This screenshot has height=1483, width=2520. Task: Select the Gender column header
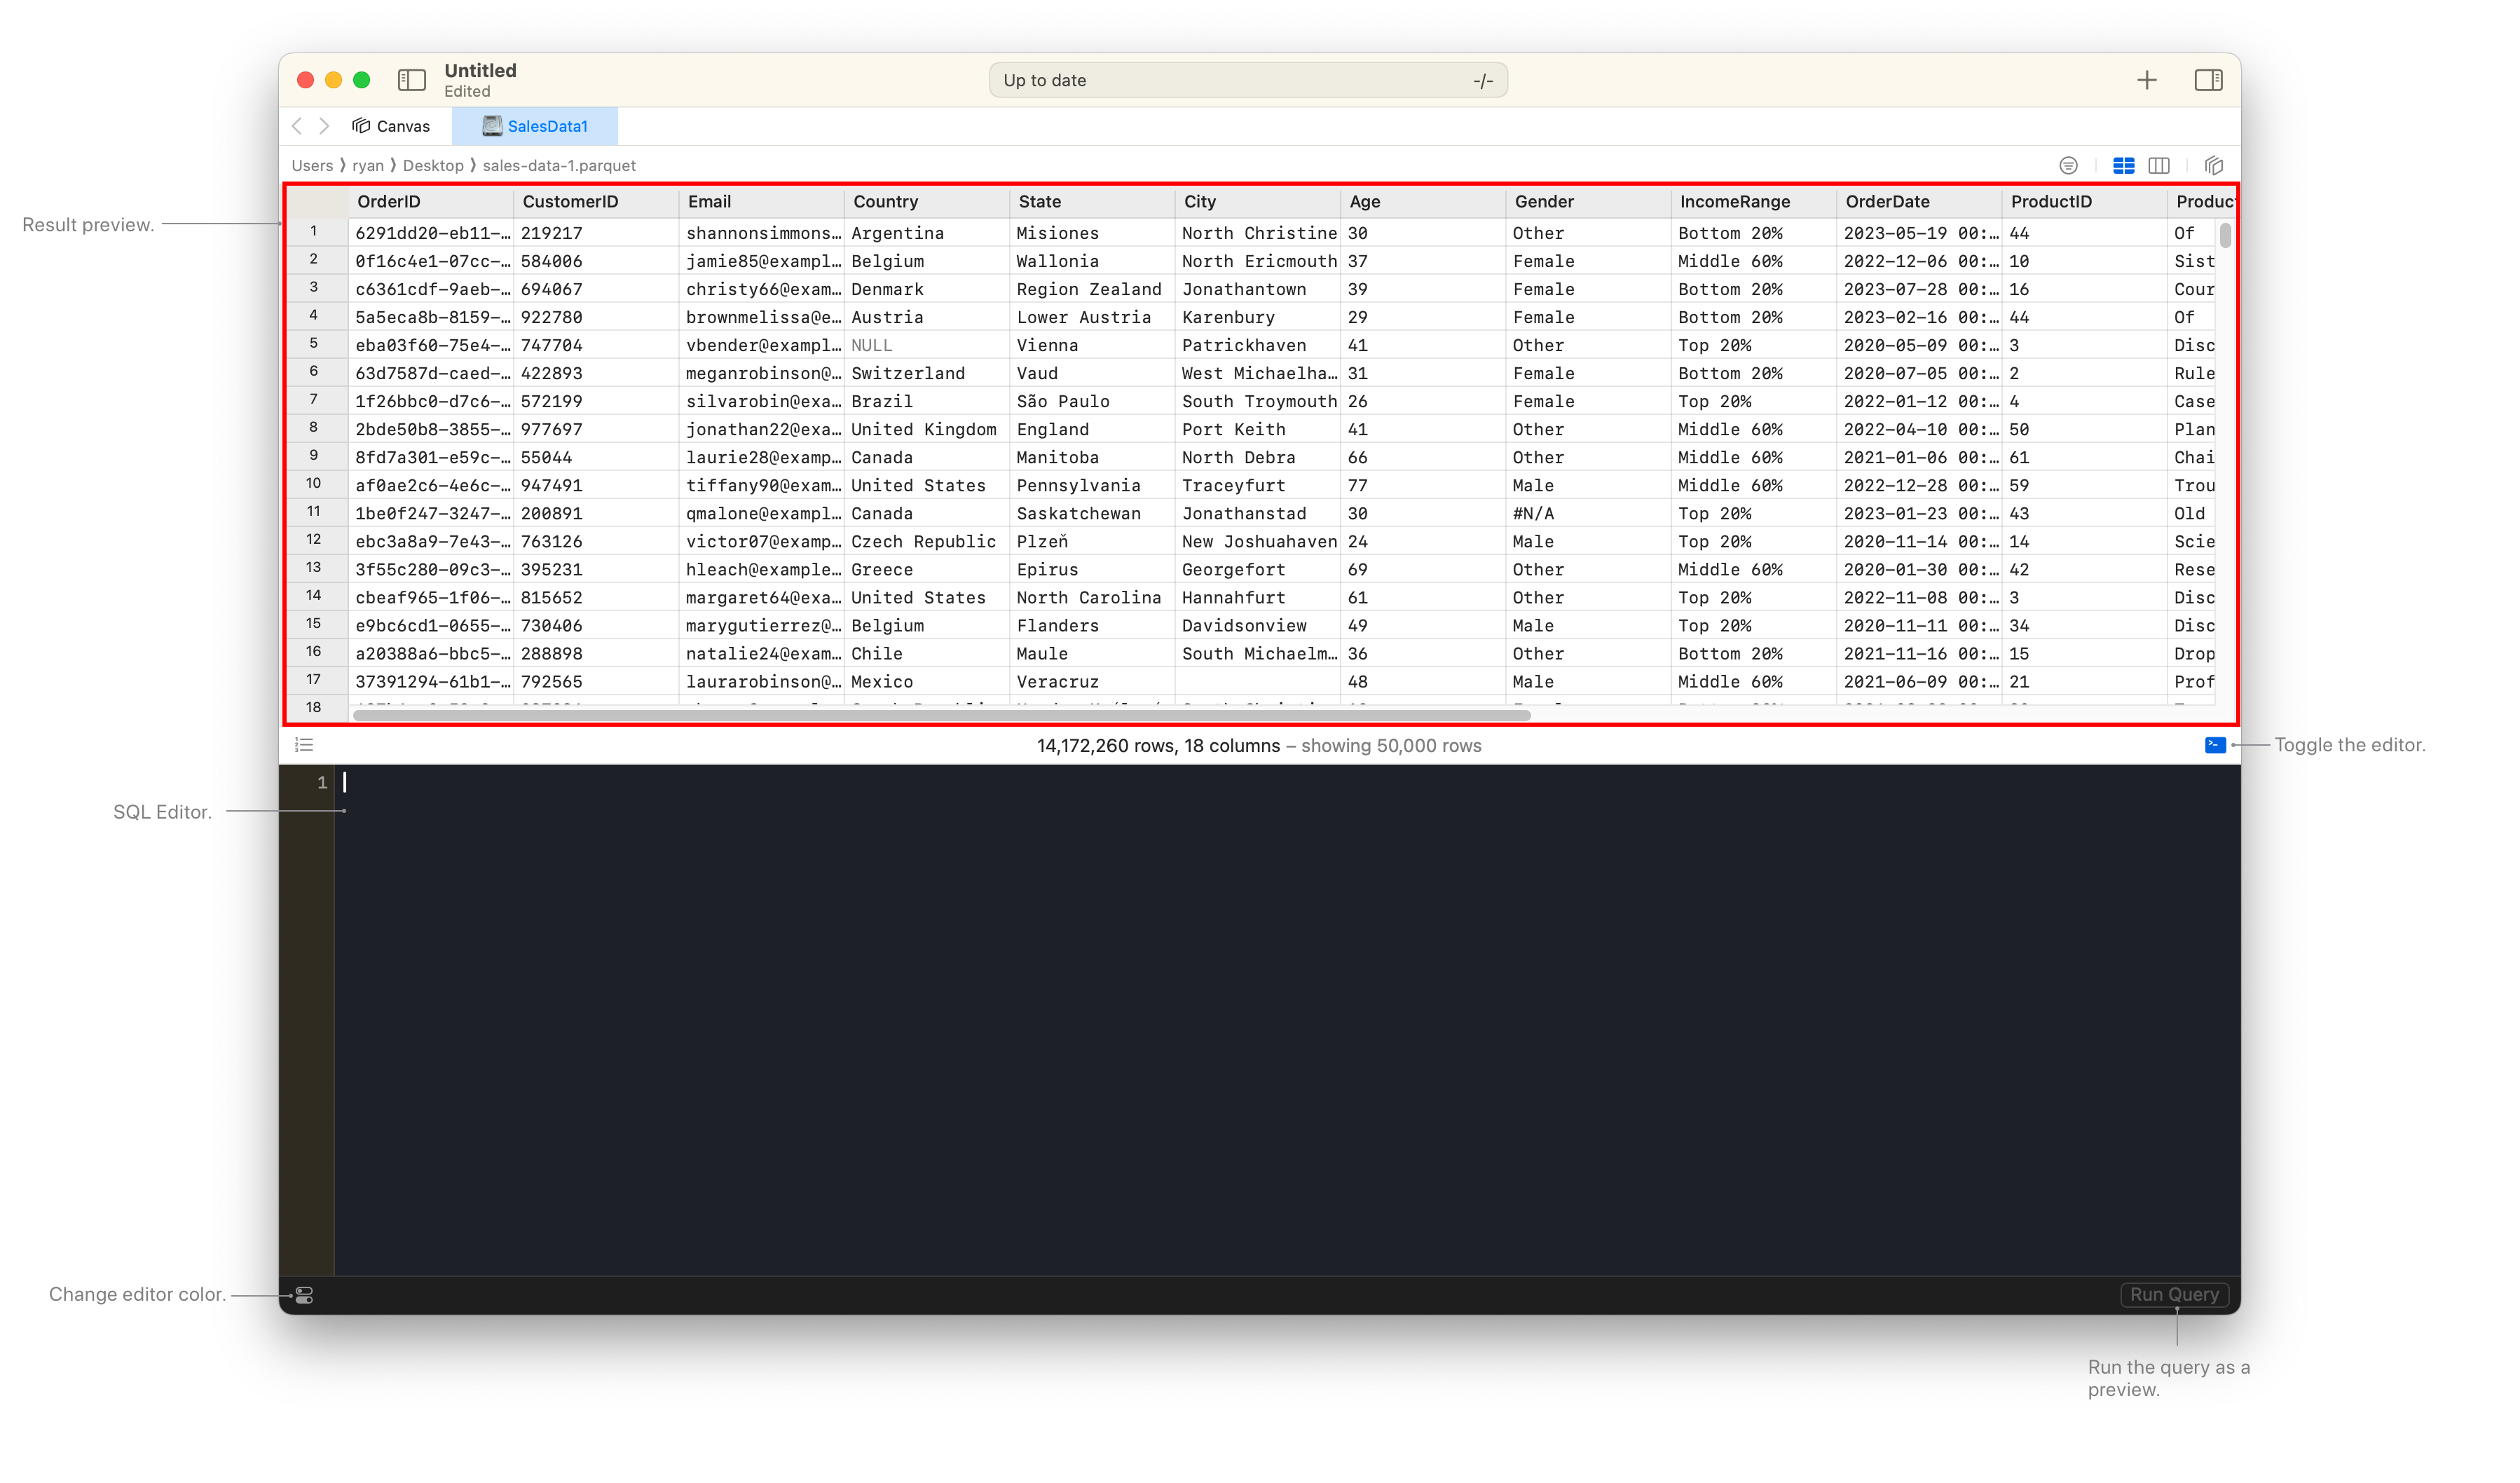1588,202
